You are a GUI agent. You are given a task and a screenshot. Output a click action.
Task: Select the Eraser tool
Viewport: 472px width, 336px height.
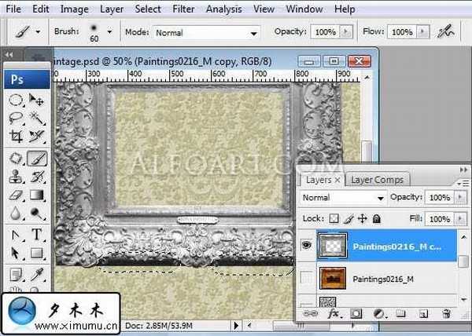(16, 195)
